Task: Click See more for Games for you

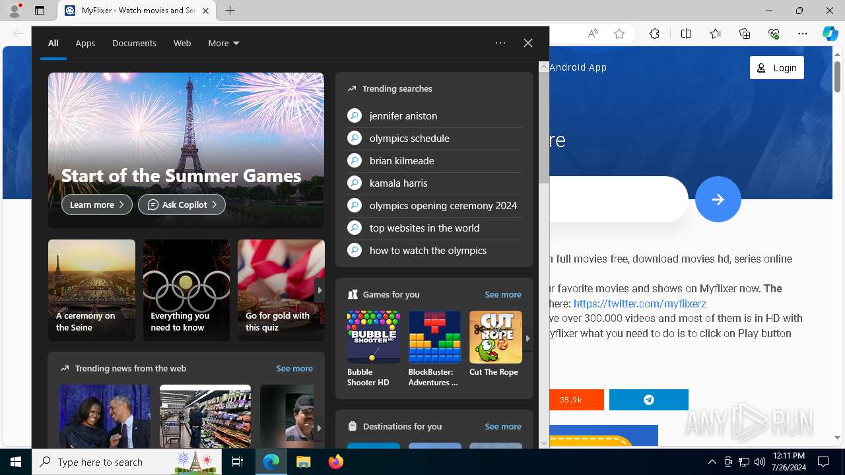Action: pyautogui.click(x=503, y=294)
